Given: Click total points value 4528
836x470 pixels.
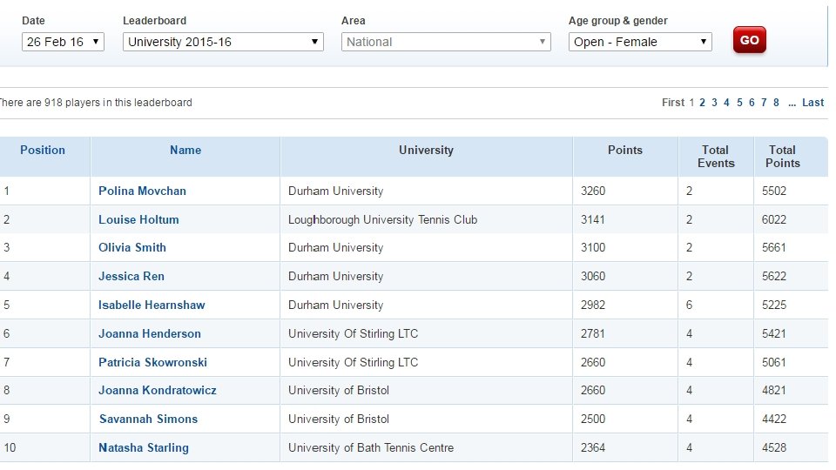Looking at the screenshot, I should pos(774,447).
